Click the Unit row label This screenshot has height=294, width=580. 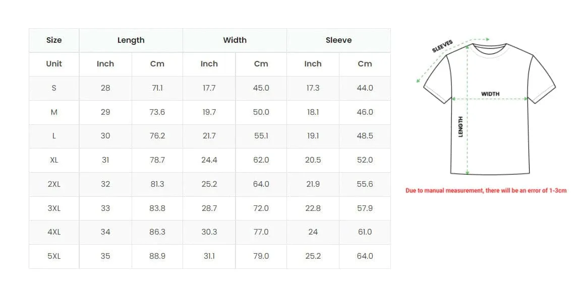[x=54, y=64]
